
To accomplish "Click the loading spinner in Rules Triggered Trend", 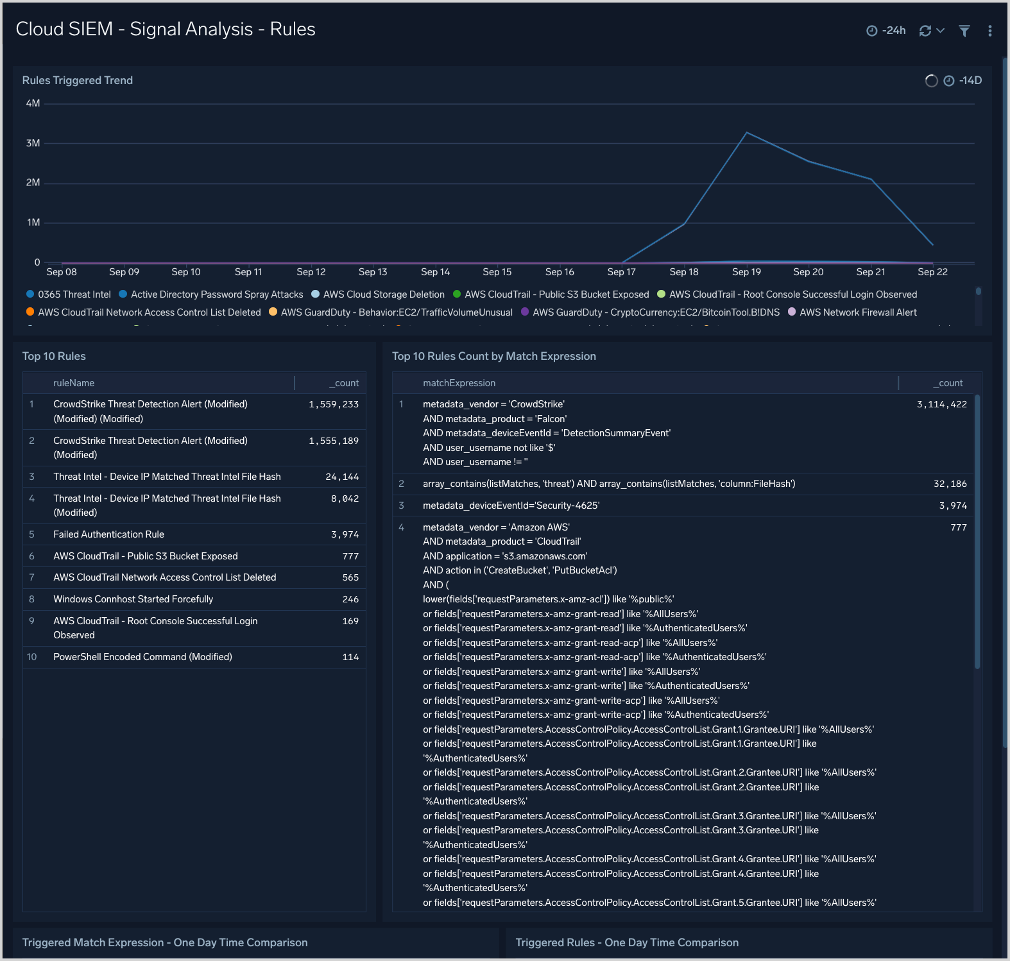I will click(931, 81).
